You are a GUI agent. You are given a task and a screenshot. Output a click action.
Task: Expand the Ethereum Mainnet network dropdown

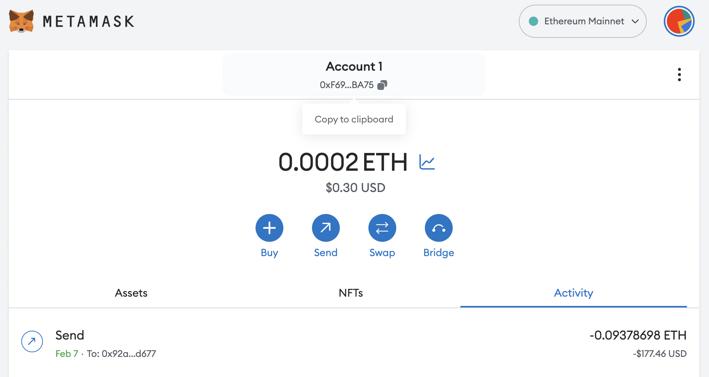[583, 21]
